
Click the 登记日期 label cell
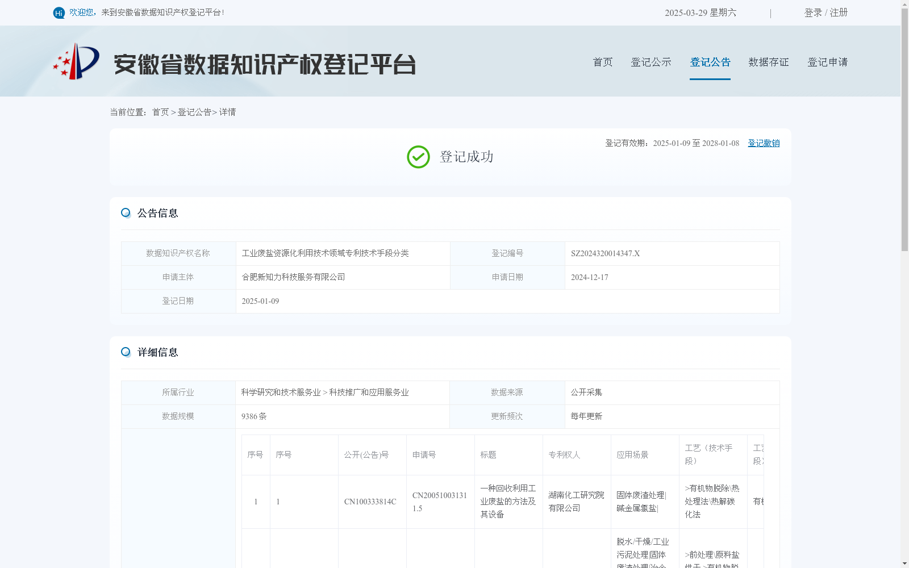[x=178, y=301]
